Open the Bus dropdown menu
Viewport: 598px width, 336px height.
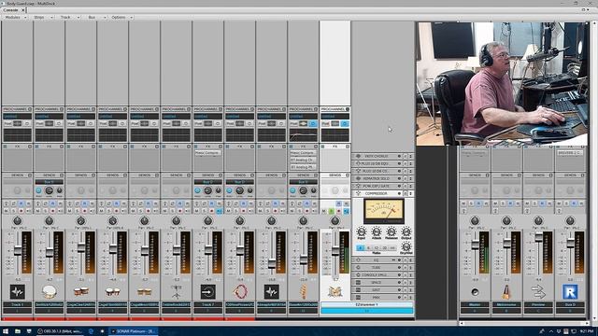[96, 18]
